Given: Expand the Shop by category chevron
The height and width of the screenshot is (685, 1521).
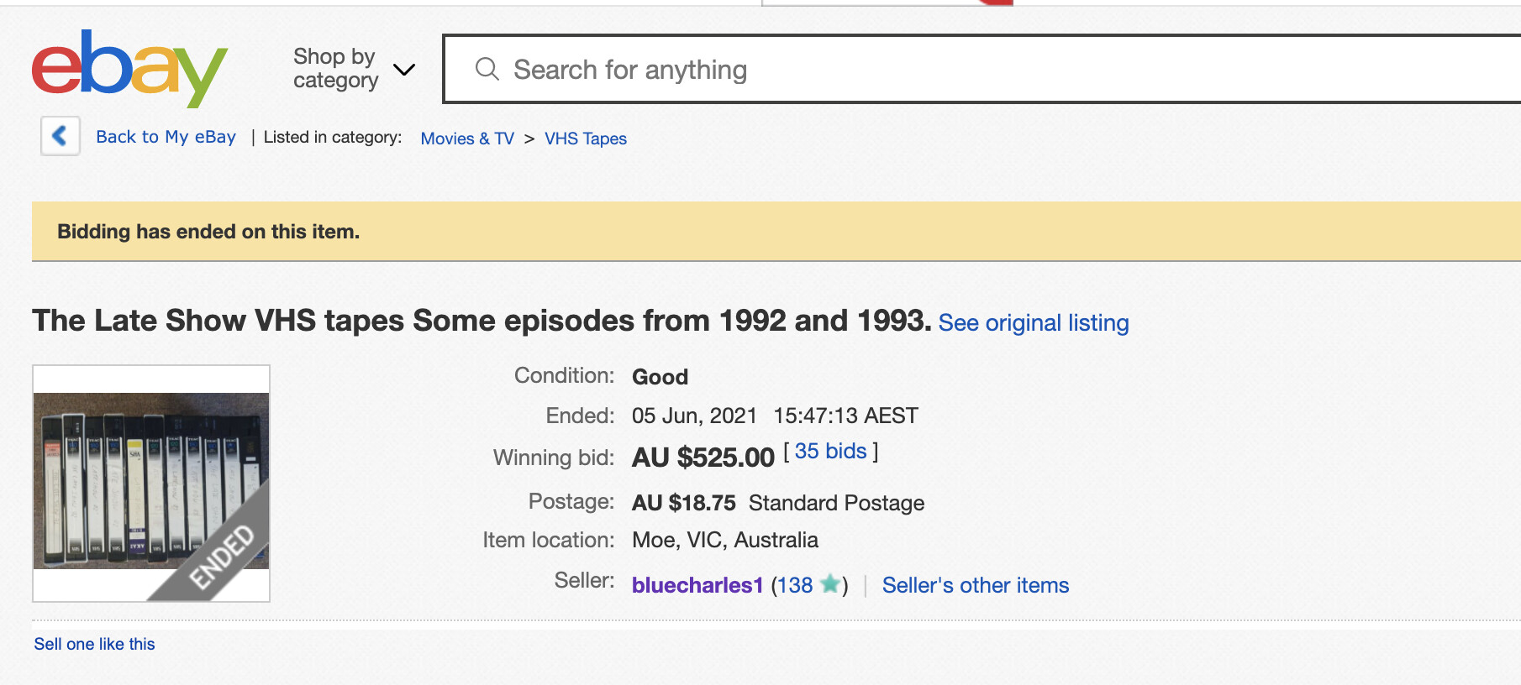Looking at the screenshot, I should 404,70.
